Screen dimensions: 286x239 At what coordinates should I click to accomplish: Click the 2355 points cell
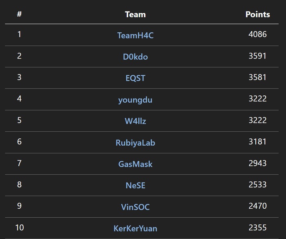257,228
